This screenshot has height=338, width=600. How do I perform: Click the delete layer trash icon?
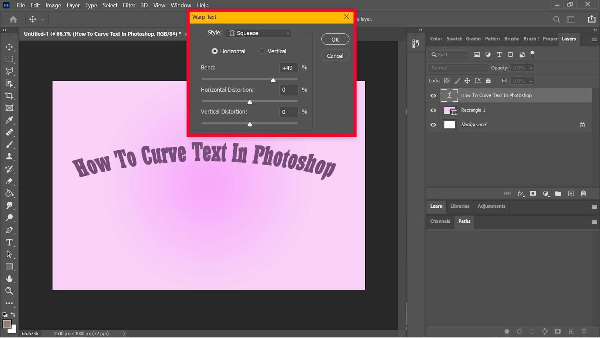tap(583, 193)
